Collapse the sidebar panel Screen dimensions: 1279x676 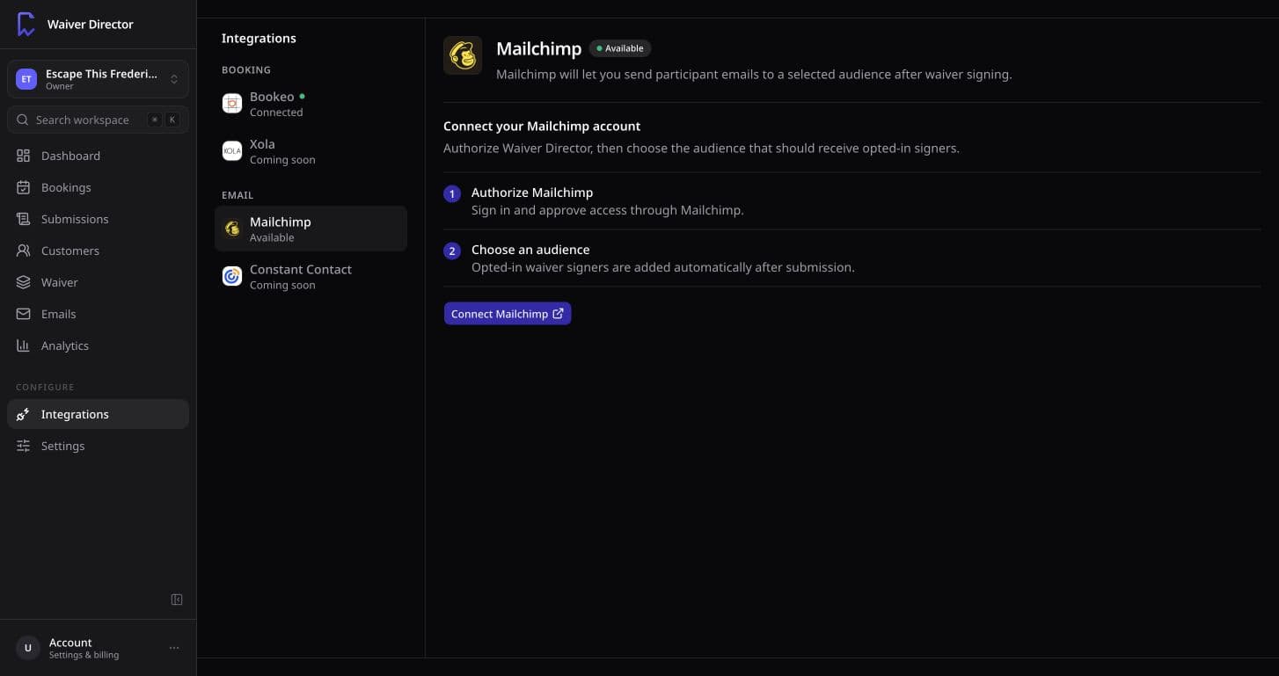click(x=177, y=600)
